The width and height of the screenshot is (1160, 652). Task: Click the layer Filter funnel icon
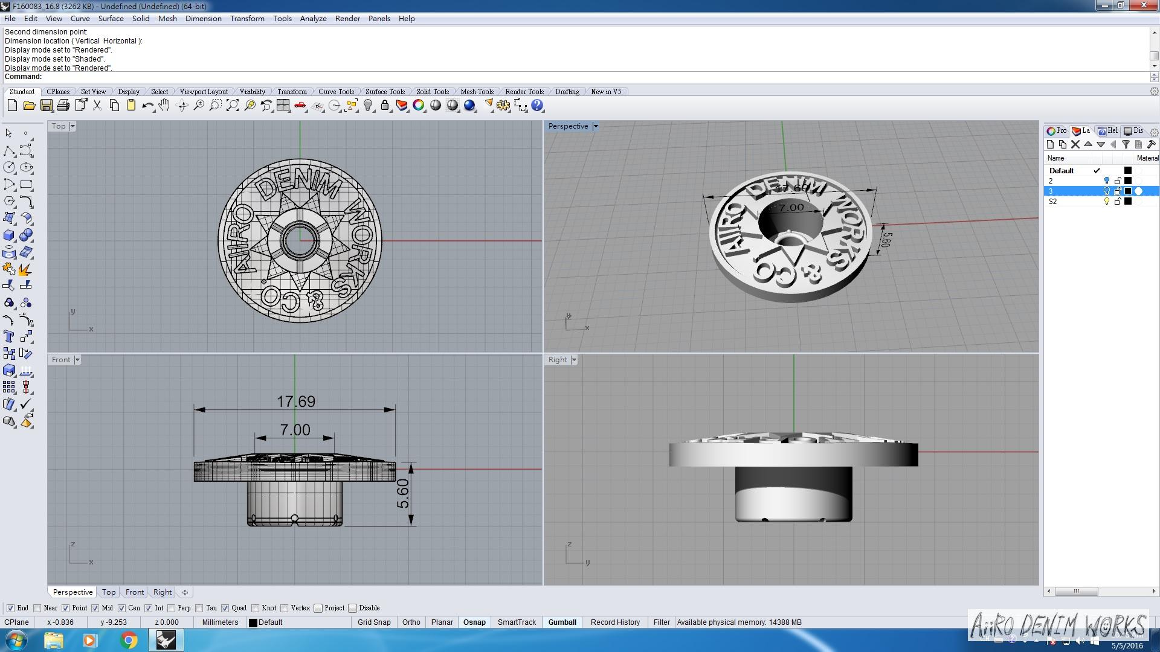(x=1126, y=144)
